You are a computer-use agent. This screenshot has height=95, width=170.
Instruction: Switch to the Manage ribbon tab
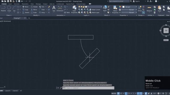[38, 4]
